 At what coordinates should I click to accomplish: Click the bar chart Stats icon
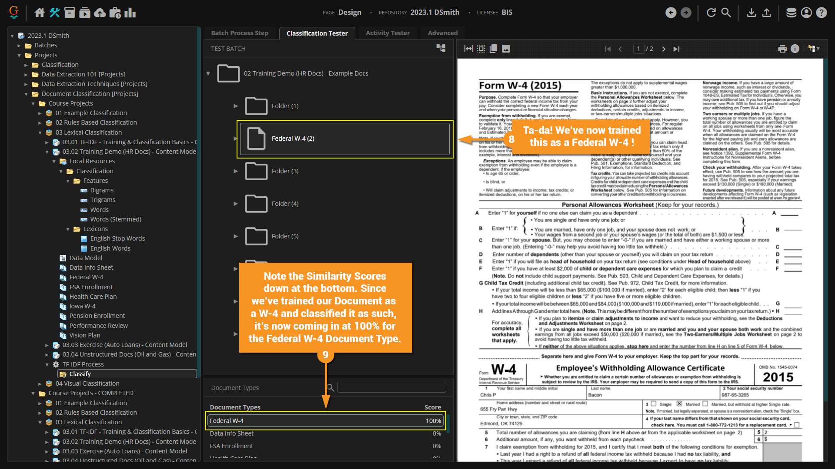tap(130, 13)
